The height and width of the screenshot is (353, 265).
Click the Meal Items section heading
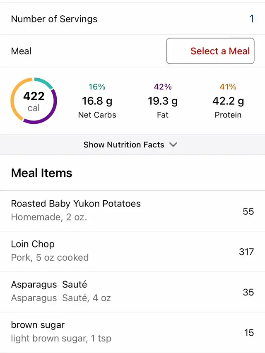[x=41, y=173]
